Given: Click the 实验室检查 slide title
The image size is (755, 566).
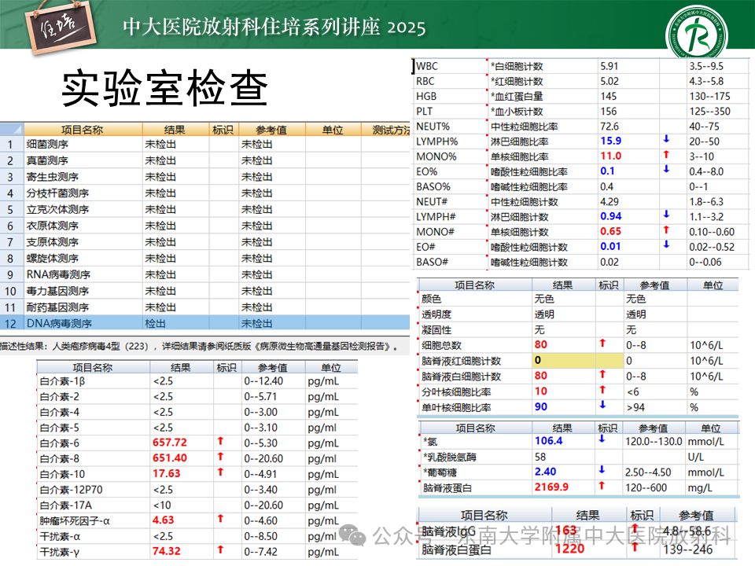Looking at the screenshot, I should (x=165, y=89).
